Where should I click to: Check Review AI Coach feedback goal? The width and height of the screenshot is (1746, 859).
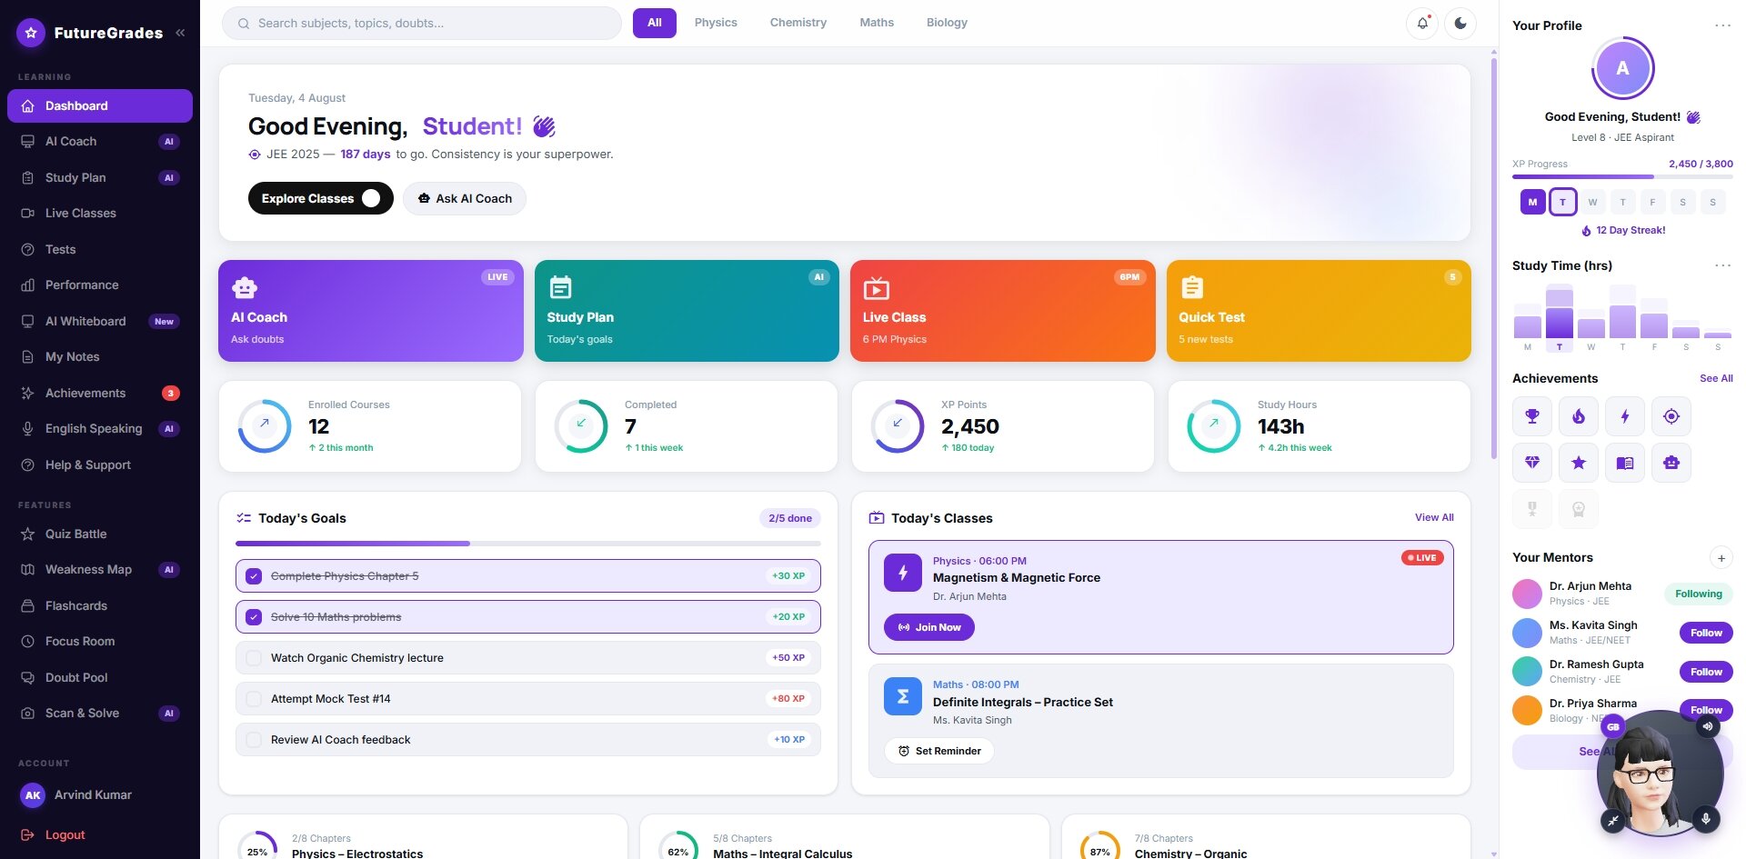click(254, 740)
